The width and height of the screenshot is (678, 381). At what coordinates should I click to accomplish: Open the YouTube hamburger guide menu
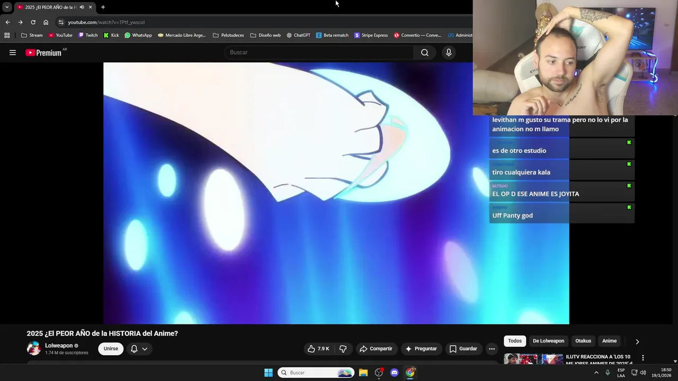(13, 52)
